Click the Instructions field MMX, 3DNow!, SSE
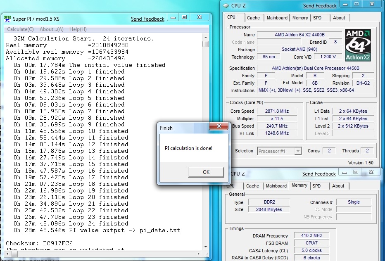Screen dimensions: 385x261 tap(315, 90)
